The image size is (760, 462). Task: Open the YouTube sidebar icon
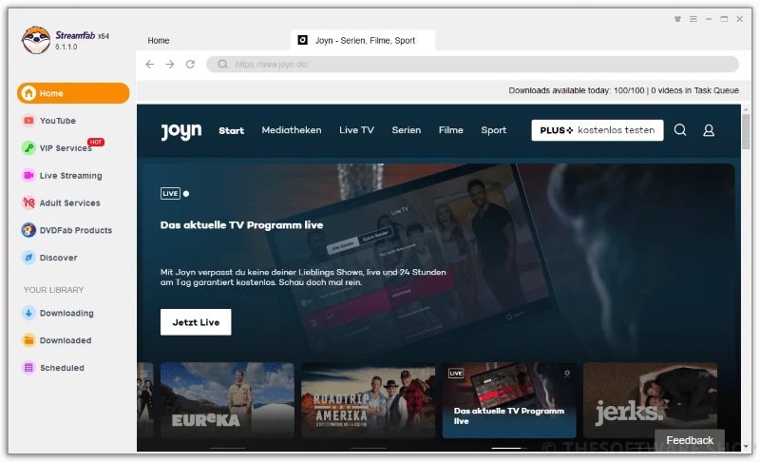coord(28,120)
